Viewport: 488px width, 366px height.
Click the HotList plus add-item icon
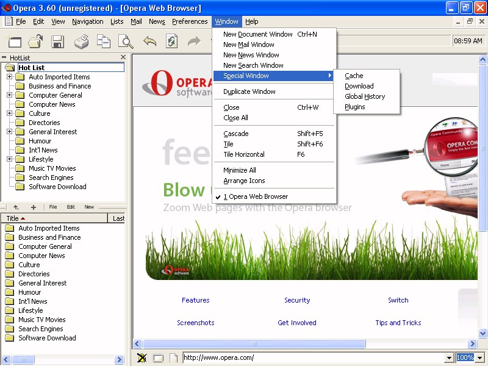[34, 207]
